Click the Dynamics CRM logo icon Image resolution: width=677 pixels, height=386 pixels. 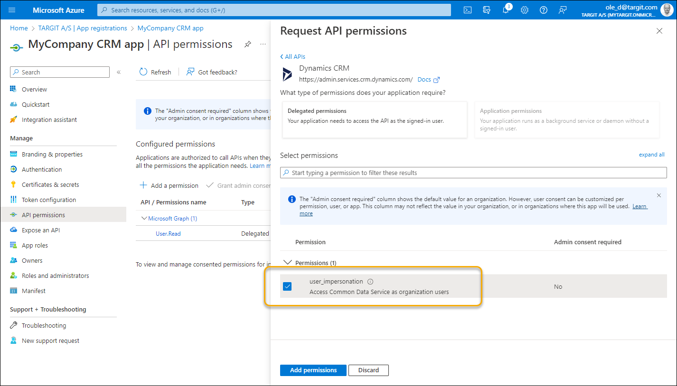click(x=287, y=74)
